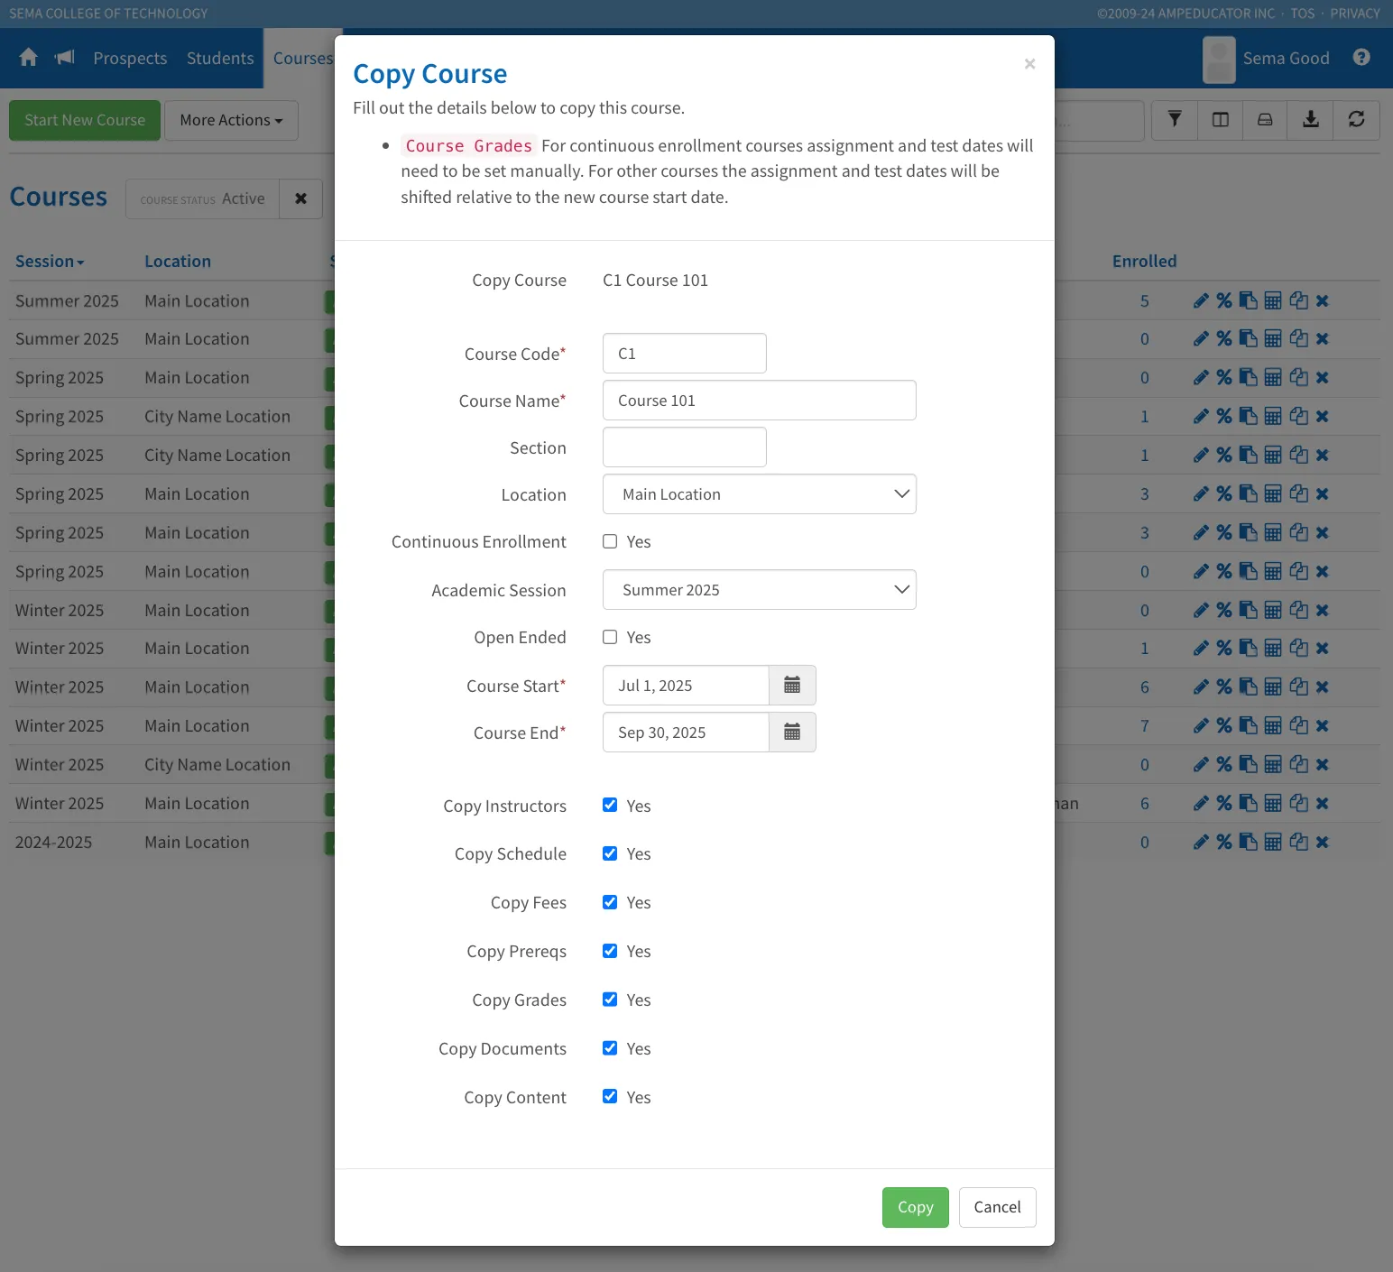The width and height of the screenshot is (1393, 1272).
Task: Open the Academic Session dropdown
Action: [x=760, y=590]
